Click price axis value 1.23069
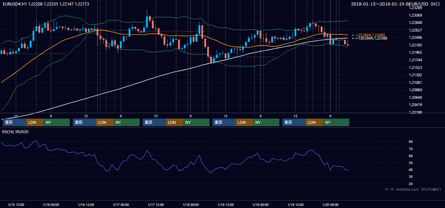 click(415, 15)
